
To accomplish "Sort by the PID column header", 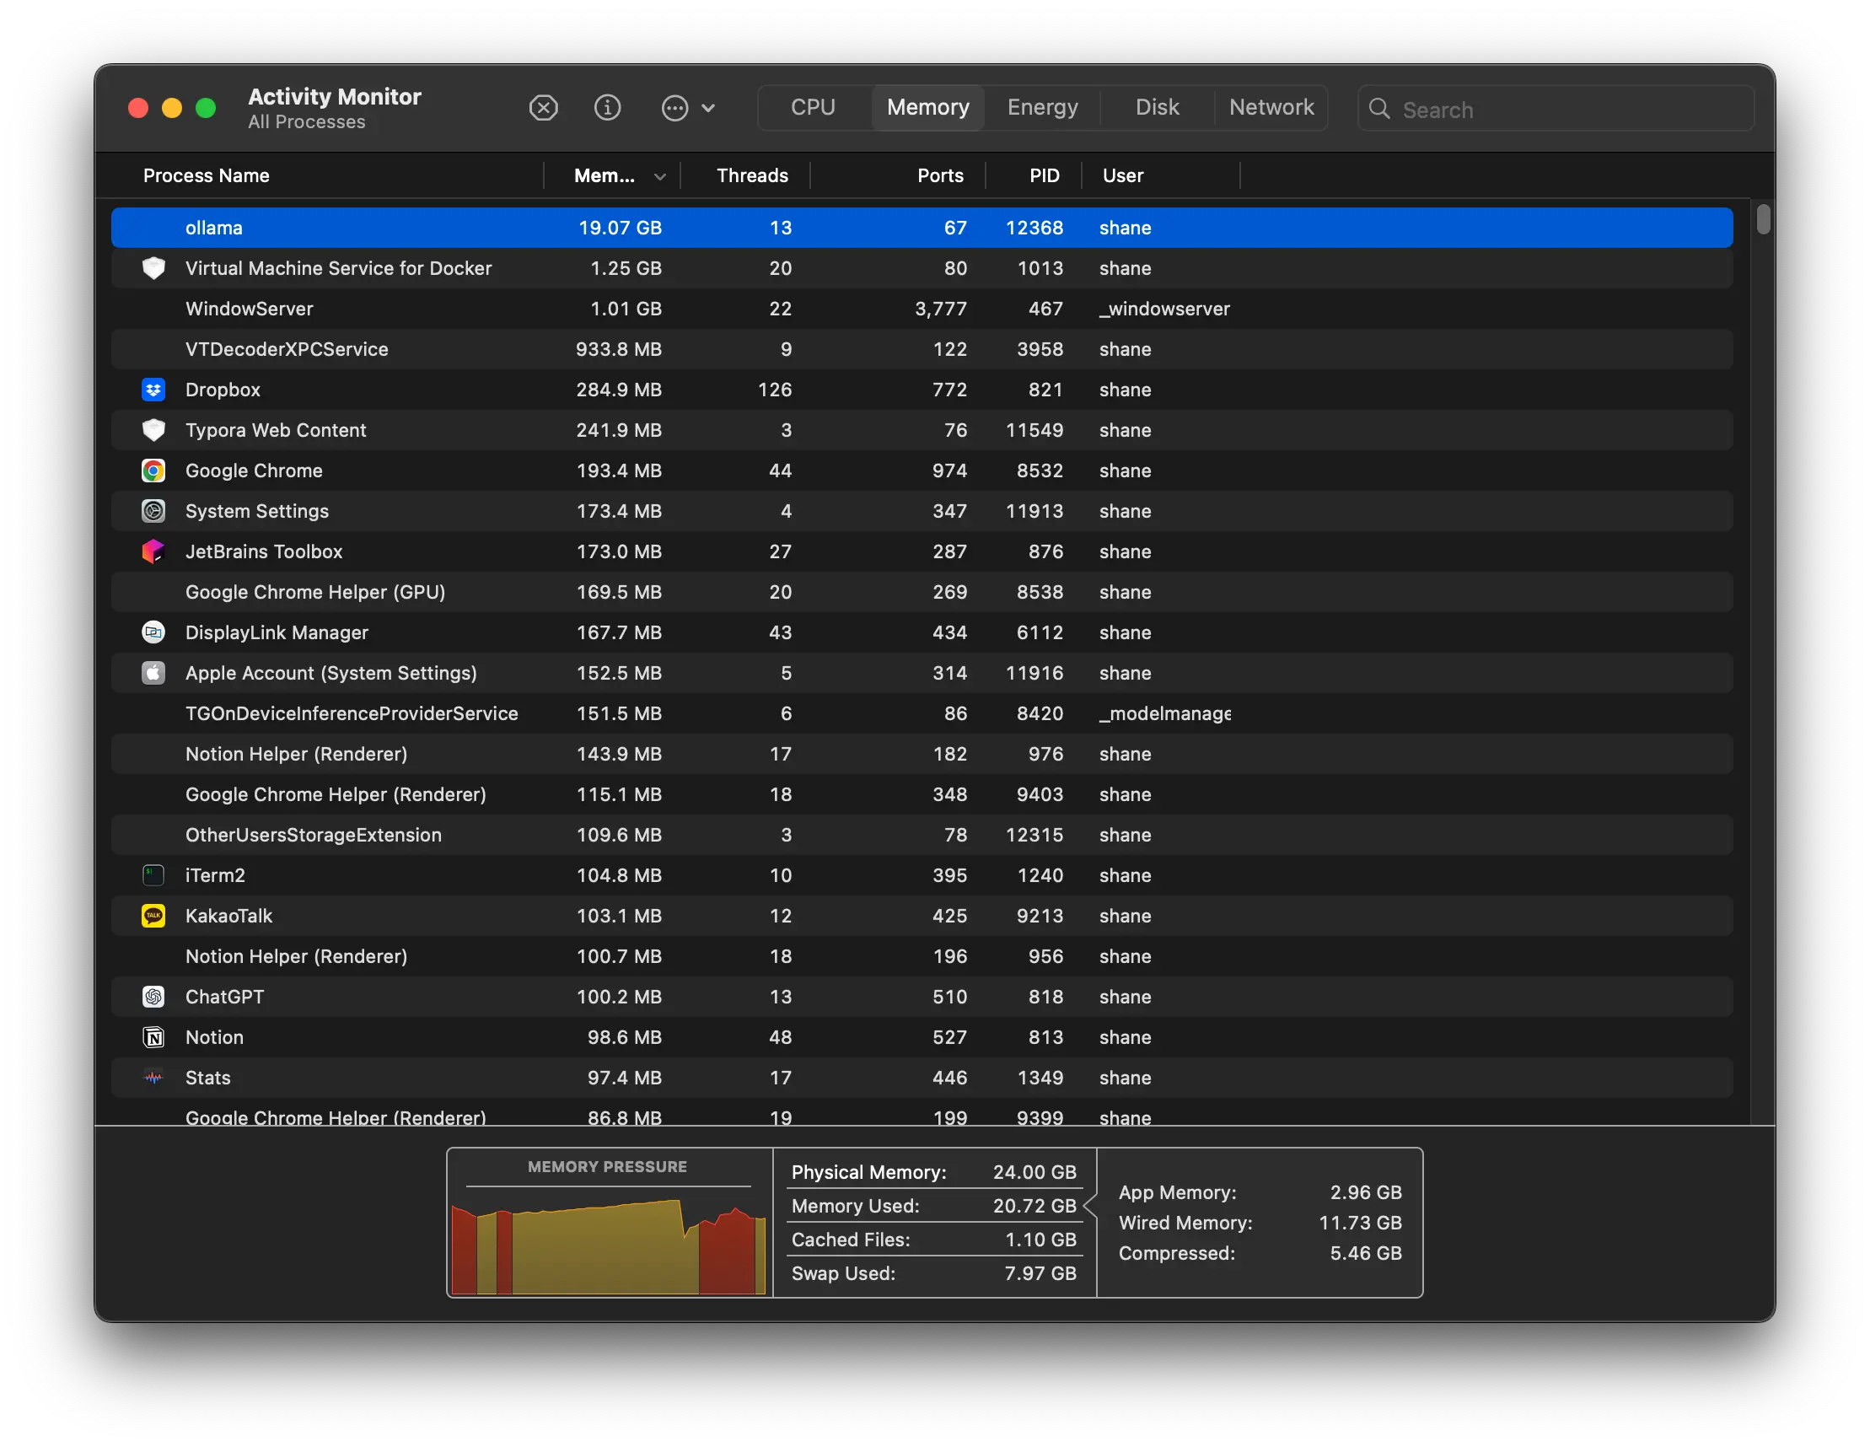I will [x=1043, y=175].
